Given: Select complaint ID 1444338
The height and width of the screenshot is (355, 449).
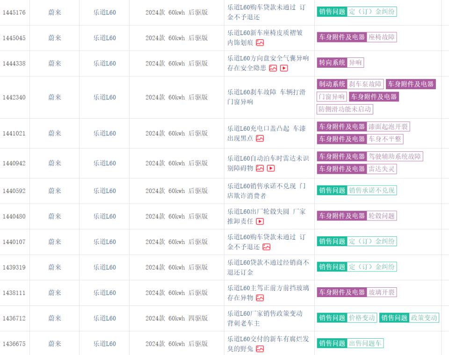Looking at the screenshot, I should [x=14, y=64].
